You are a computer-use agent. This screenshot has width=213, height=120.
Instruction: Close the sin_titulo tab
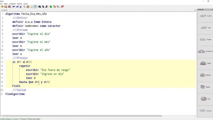10,10
